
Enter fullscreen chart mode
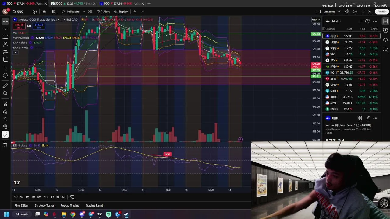click(x=363, y=12)
